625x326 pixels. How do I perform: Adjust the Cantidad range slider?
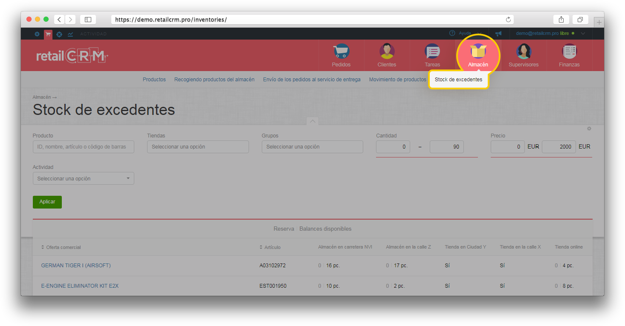[427, 157]
